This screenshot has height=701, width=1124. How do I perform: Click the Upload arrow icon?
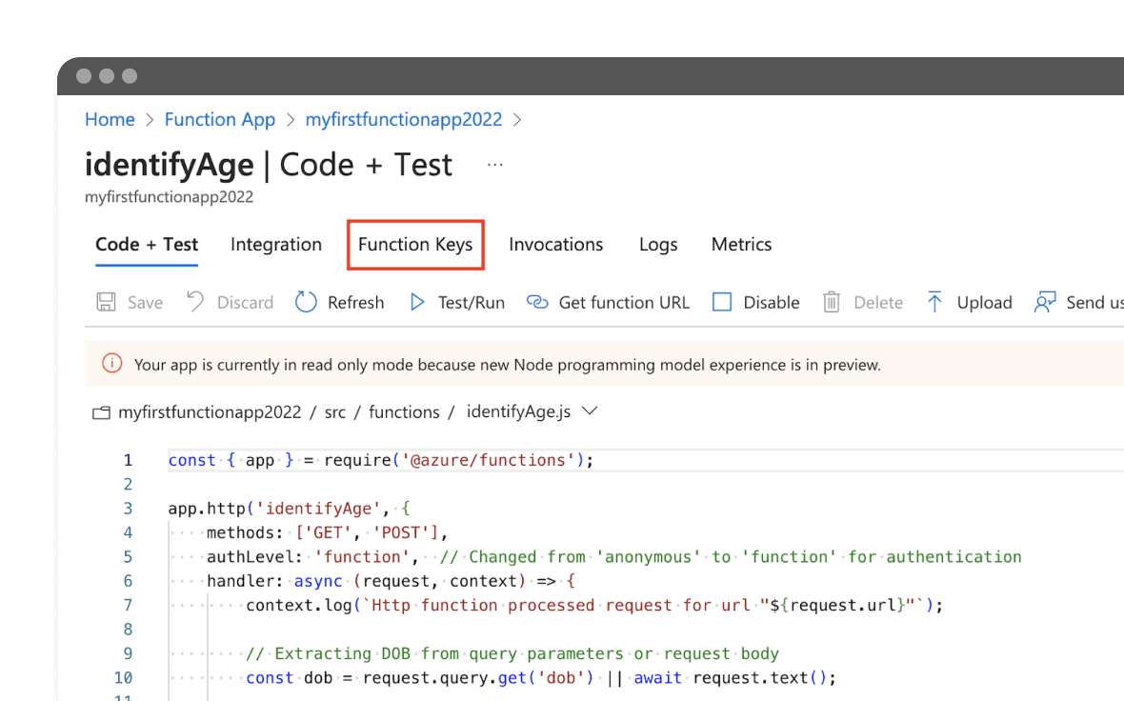tap(934, 302)
